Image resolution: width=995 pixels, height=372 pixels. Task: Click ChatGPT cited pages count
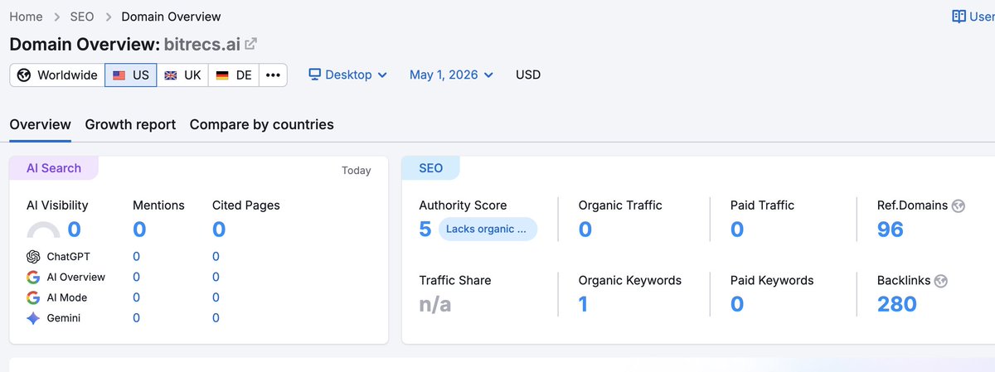[x=216, y=257]
